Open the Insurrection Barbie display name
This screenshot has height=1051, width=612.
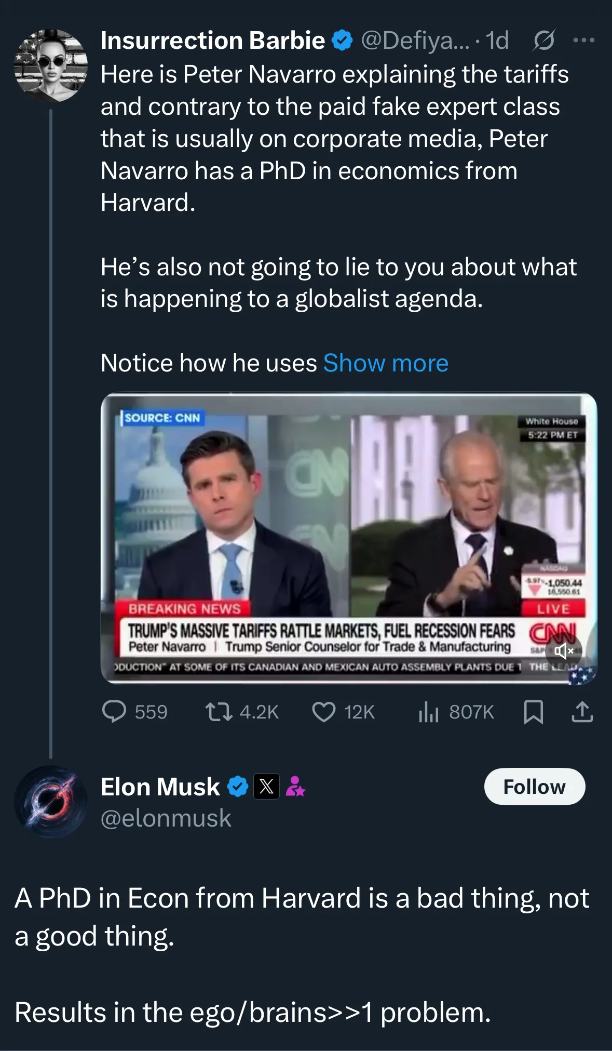pyautogui.click(x=212, y=40)
